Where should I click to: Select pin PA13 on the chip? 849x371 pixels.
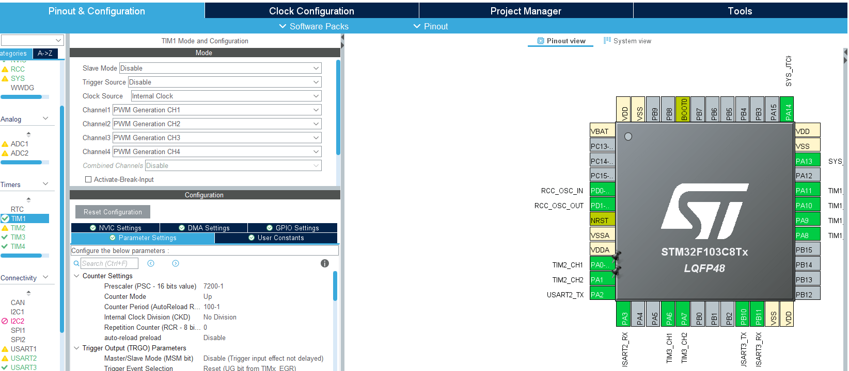(808, 161)
